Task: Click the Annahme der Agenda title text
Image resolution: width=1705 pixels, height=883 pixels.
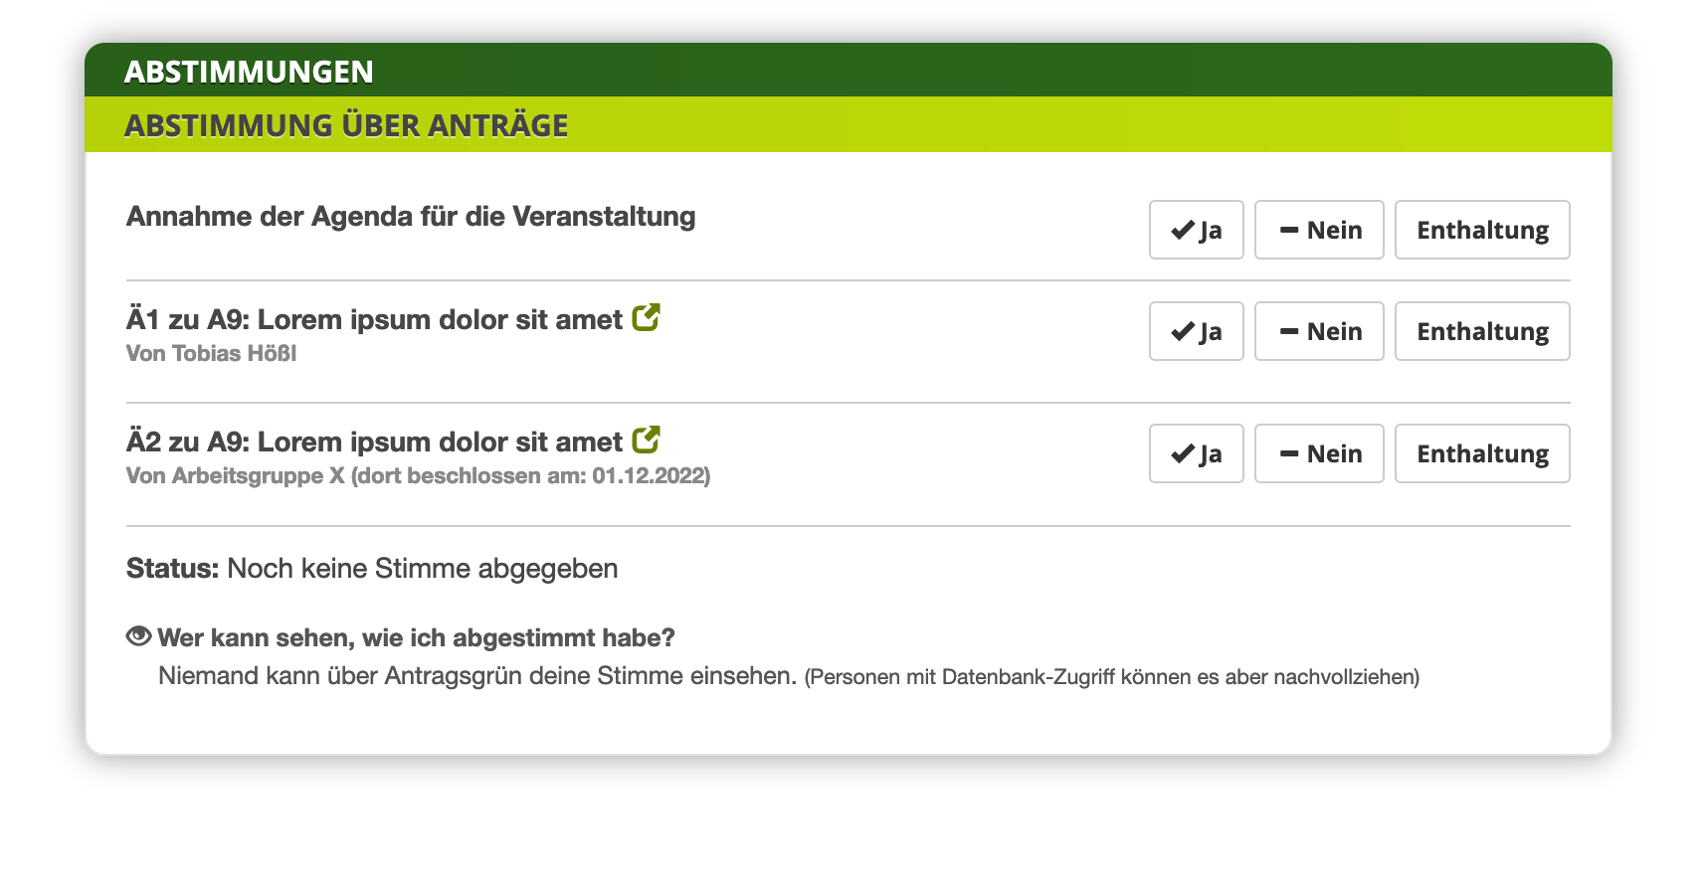Action: (410, 217)
